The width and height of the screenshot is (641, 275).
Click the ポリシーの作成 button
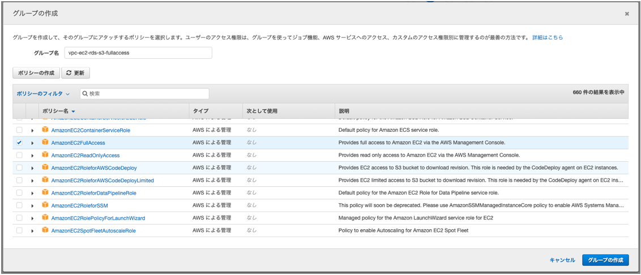tap(36, 73)
